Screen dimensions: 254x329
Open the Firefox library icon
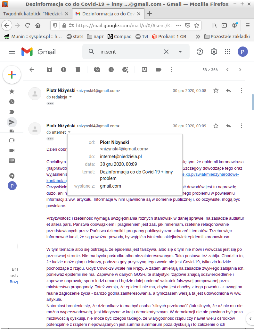[x=214, y=25]
